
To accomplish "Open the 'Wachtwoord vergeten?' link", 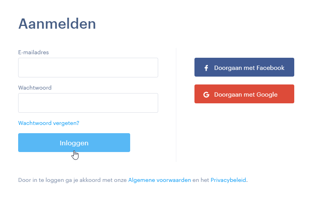I will (49, 123).
